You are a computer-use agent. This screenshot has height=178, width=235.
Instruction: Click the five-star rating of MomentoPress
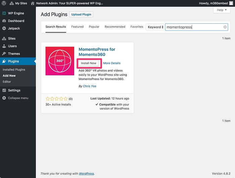pos(57,99)
